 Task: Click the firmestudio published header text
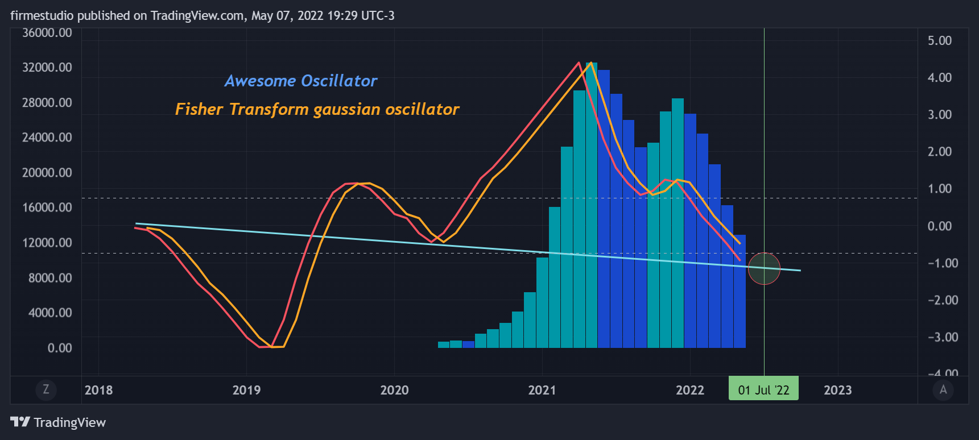click(203, 15)
